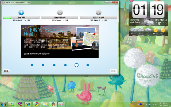This screenshot has height=107, width=171.
Task: Close the Garmin-Asus Map Update window
Action: 115,2
